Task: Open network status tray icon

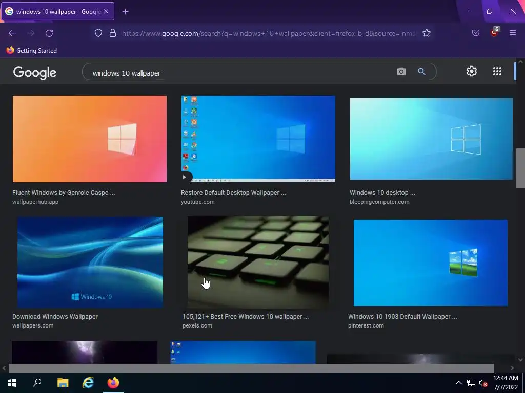Action: pos(471,383)
